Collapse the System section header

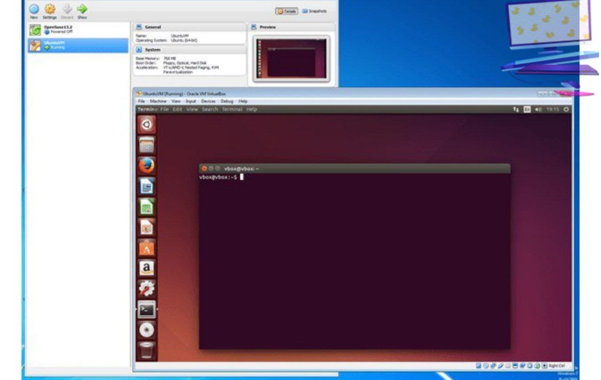coord(189,50)
